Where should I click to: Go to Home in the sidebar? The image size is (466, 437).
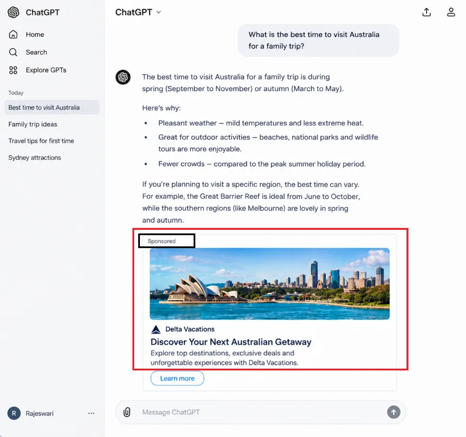(x=35, y=35)
